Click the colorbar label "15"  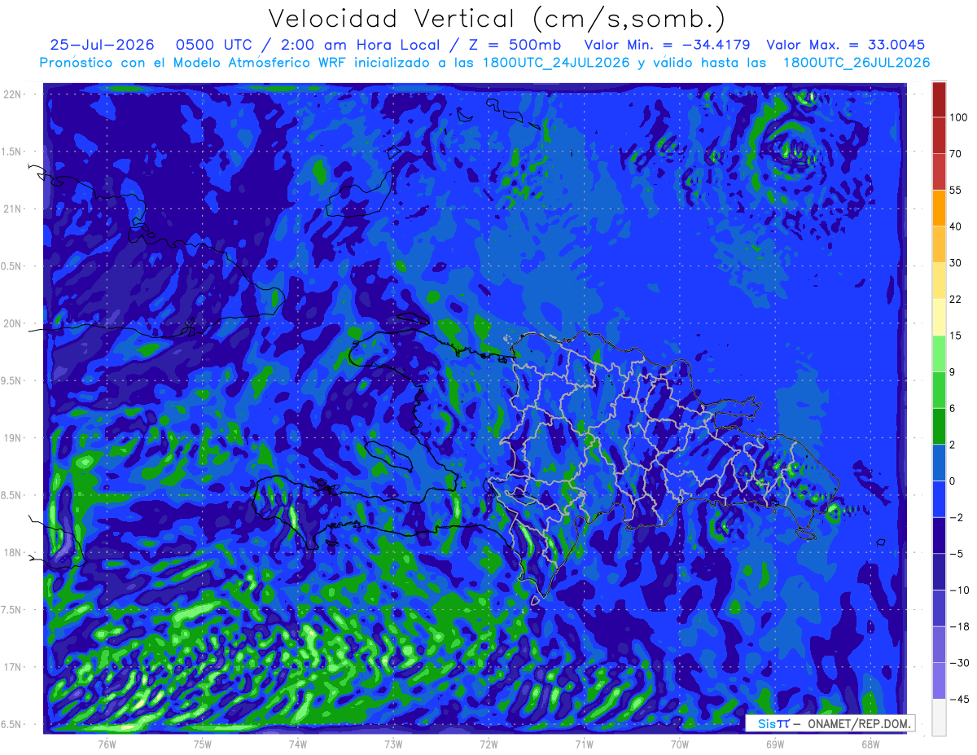pyautogui.click(x=956, y=336)
